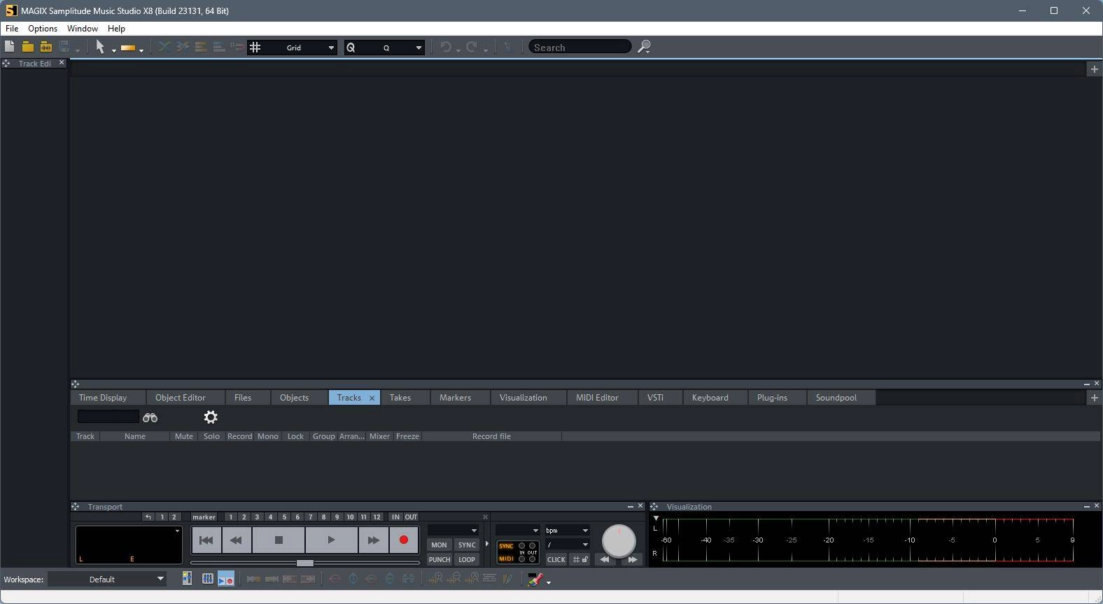Viewport: 1103px width, 604px height.
Task: Stop playback with the Stop button
Action: (x=279, y=540)
